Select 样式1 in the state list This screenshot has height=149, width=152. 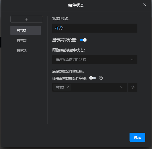(26, 30)
